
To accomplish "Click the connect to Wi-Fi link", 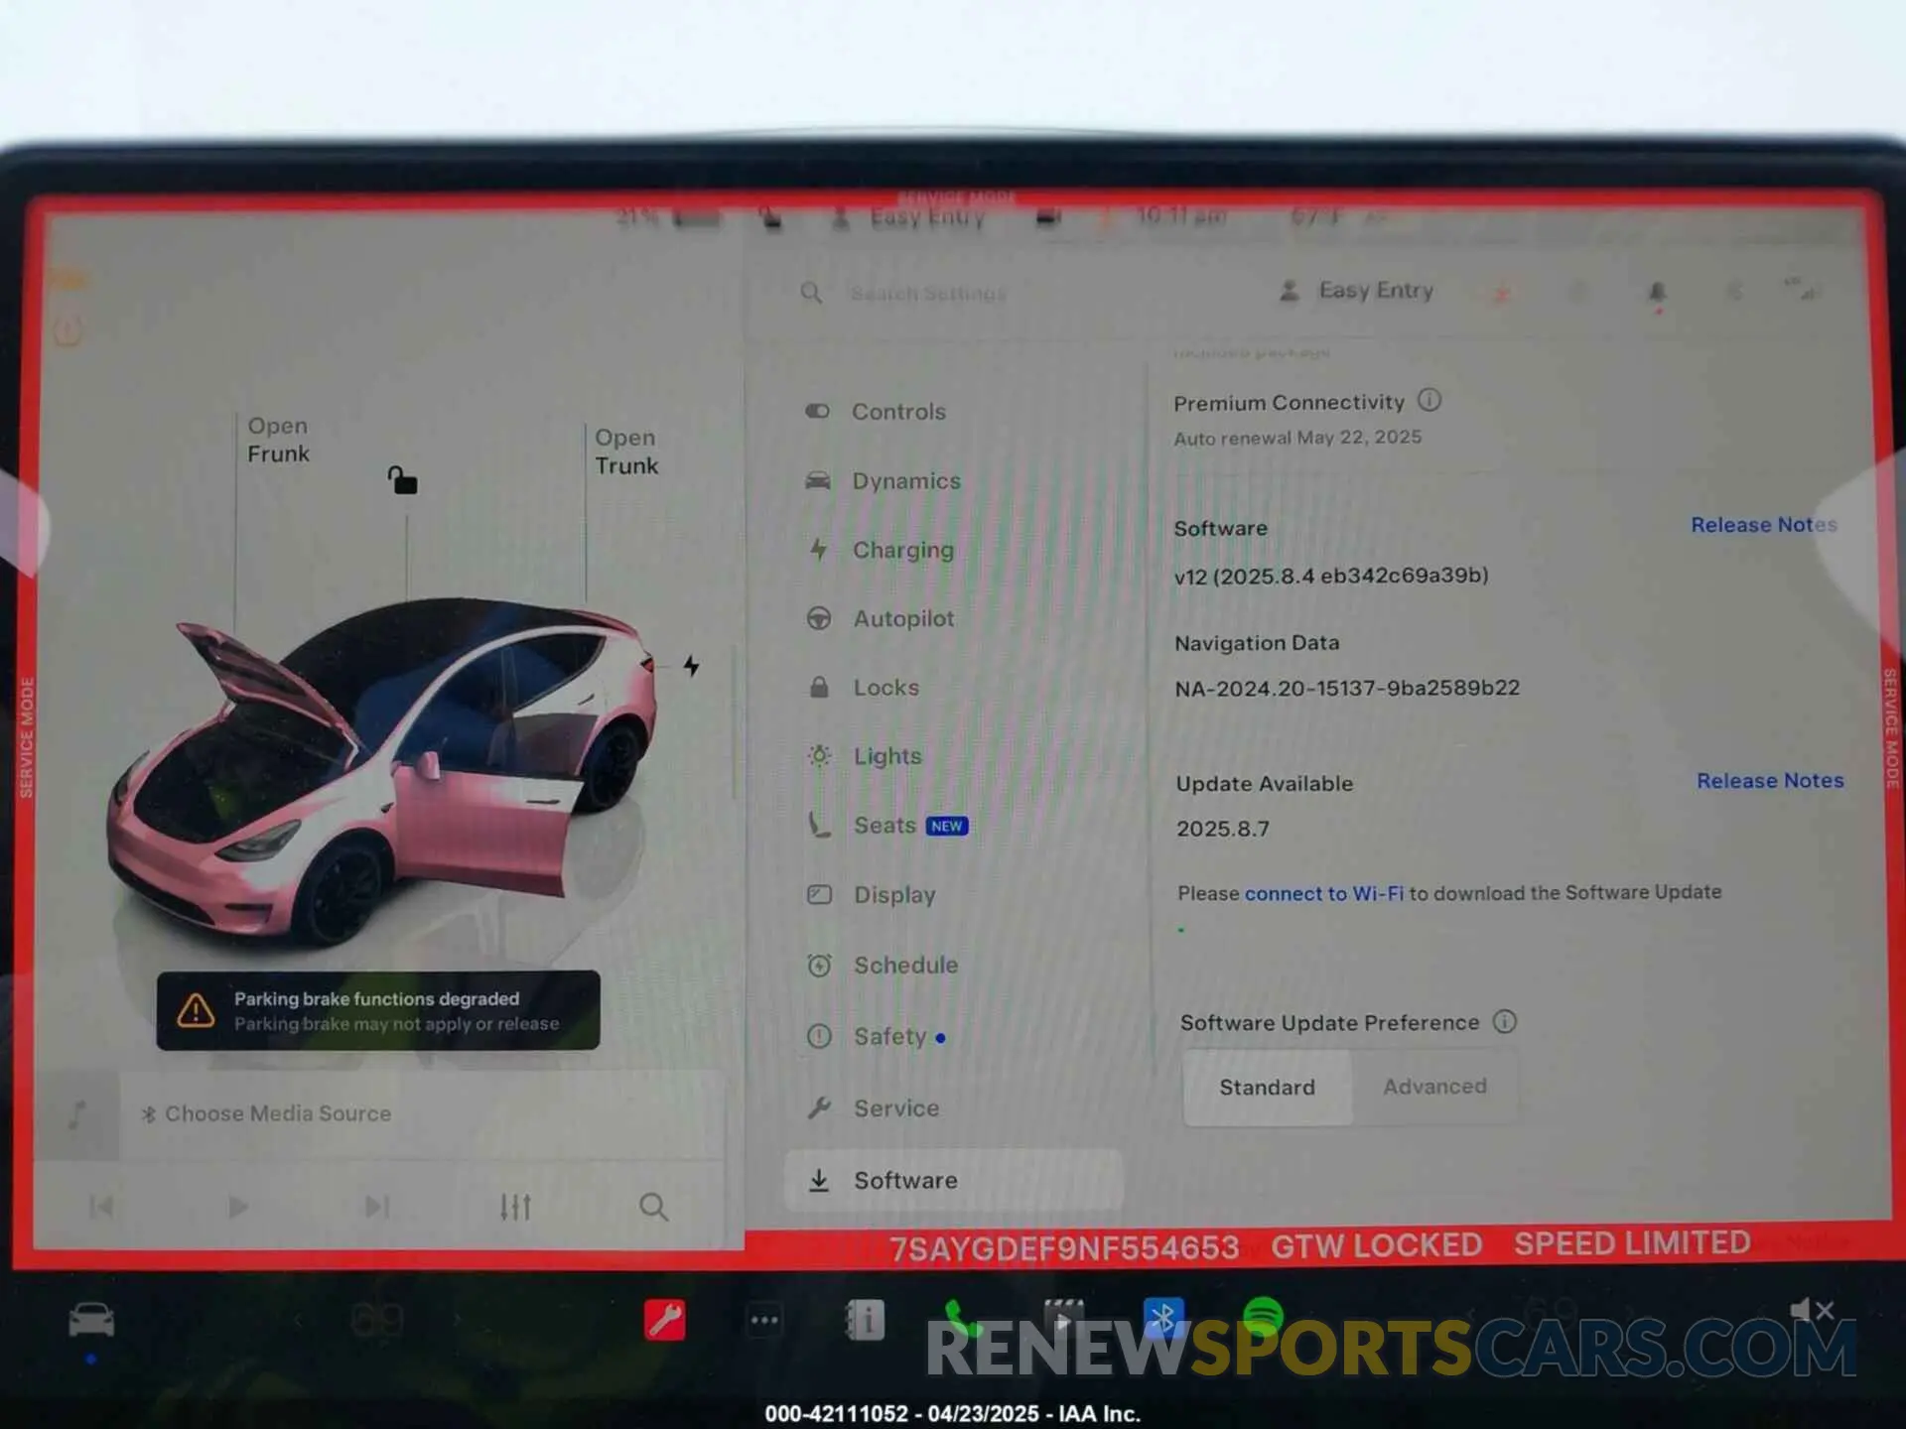I will click(1323, 893).
